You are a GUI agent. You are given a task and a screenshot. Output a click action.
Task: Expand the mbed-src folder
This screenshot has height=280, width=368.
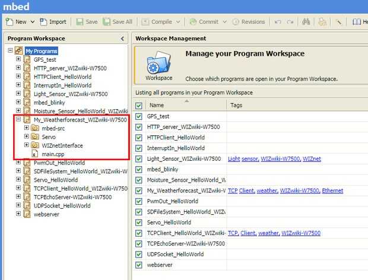pyautogui.click(x=27, y=128)
